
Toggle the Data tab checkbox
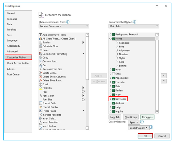(x=113, y=87)
